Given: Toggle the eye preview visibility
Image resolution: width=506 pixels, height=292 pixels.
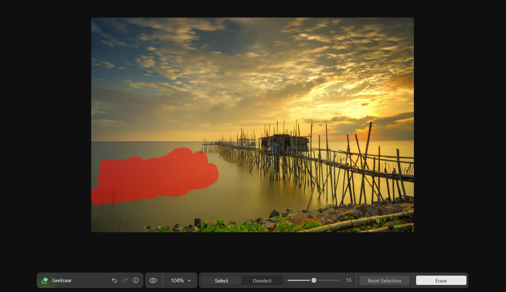Looking at the screenshot, I should (153, 281).
